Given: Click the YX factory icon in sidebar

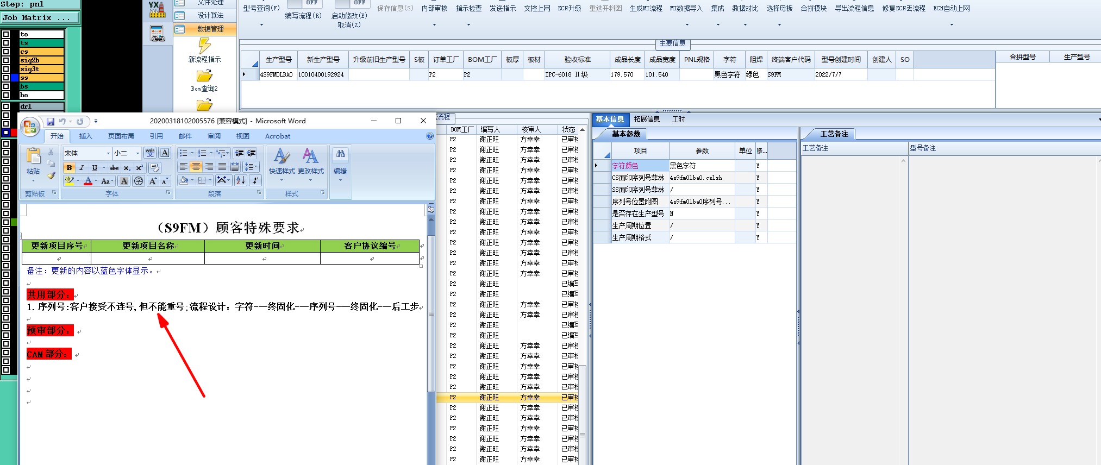Looking at the screenshot, I should point(157,9).
